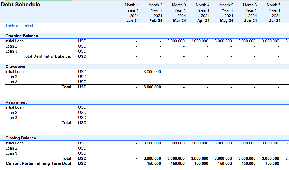
Task: Select Closing Balance Total value in Jul-24
Action: (270, 158)
